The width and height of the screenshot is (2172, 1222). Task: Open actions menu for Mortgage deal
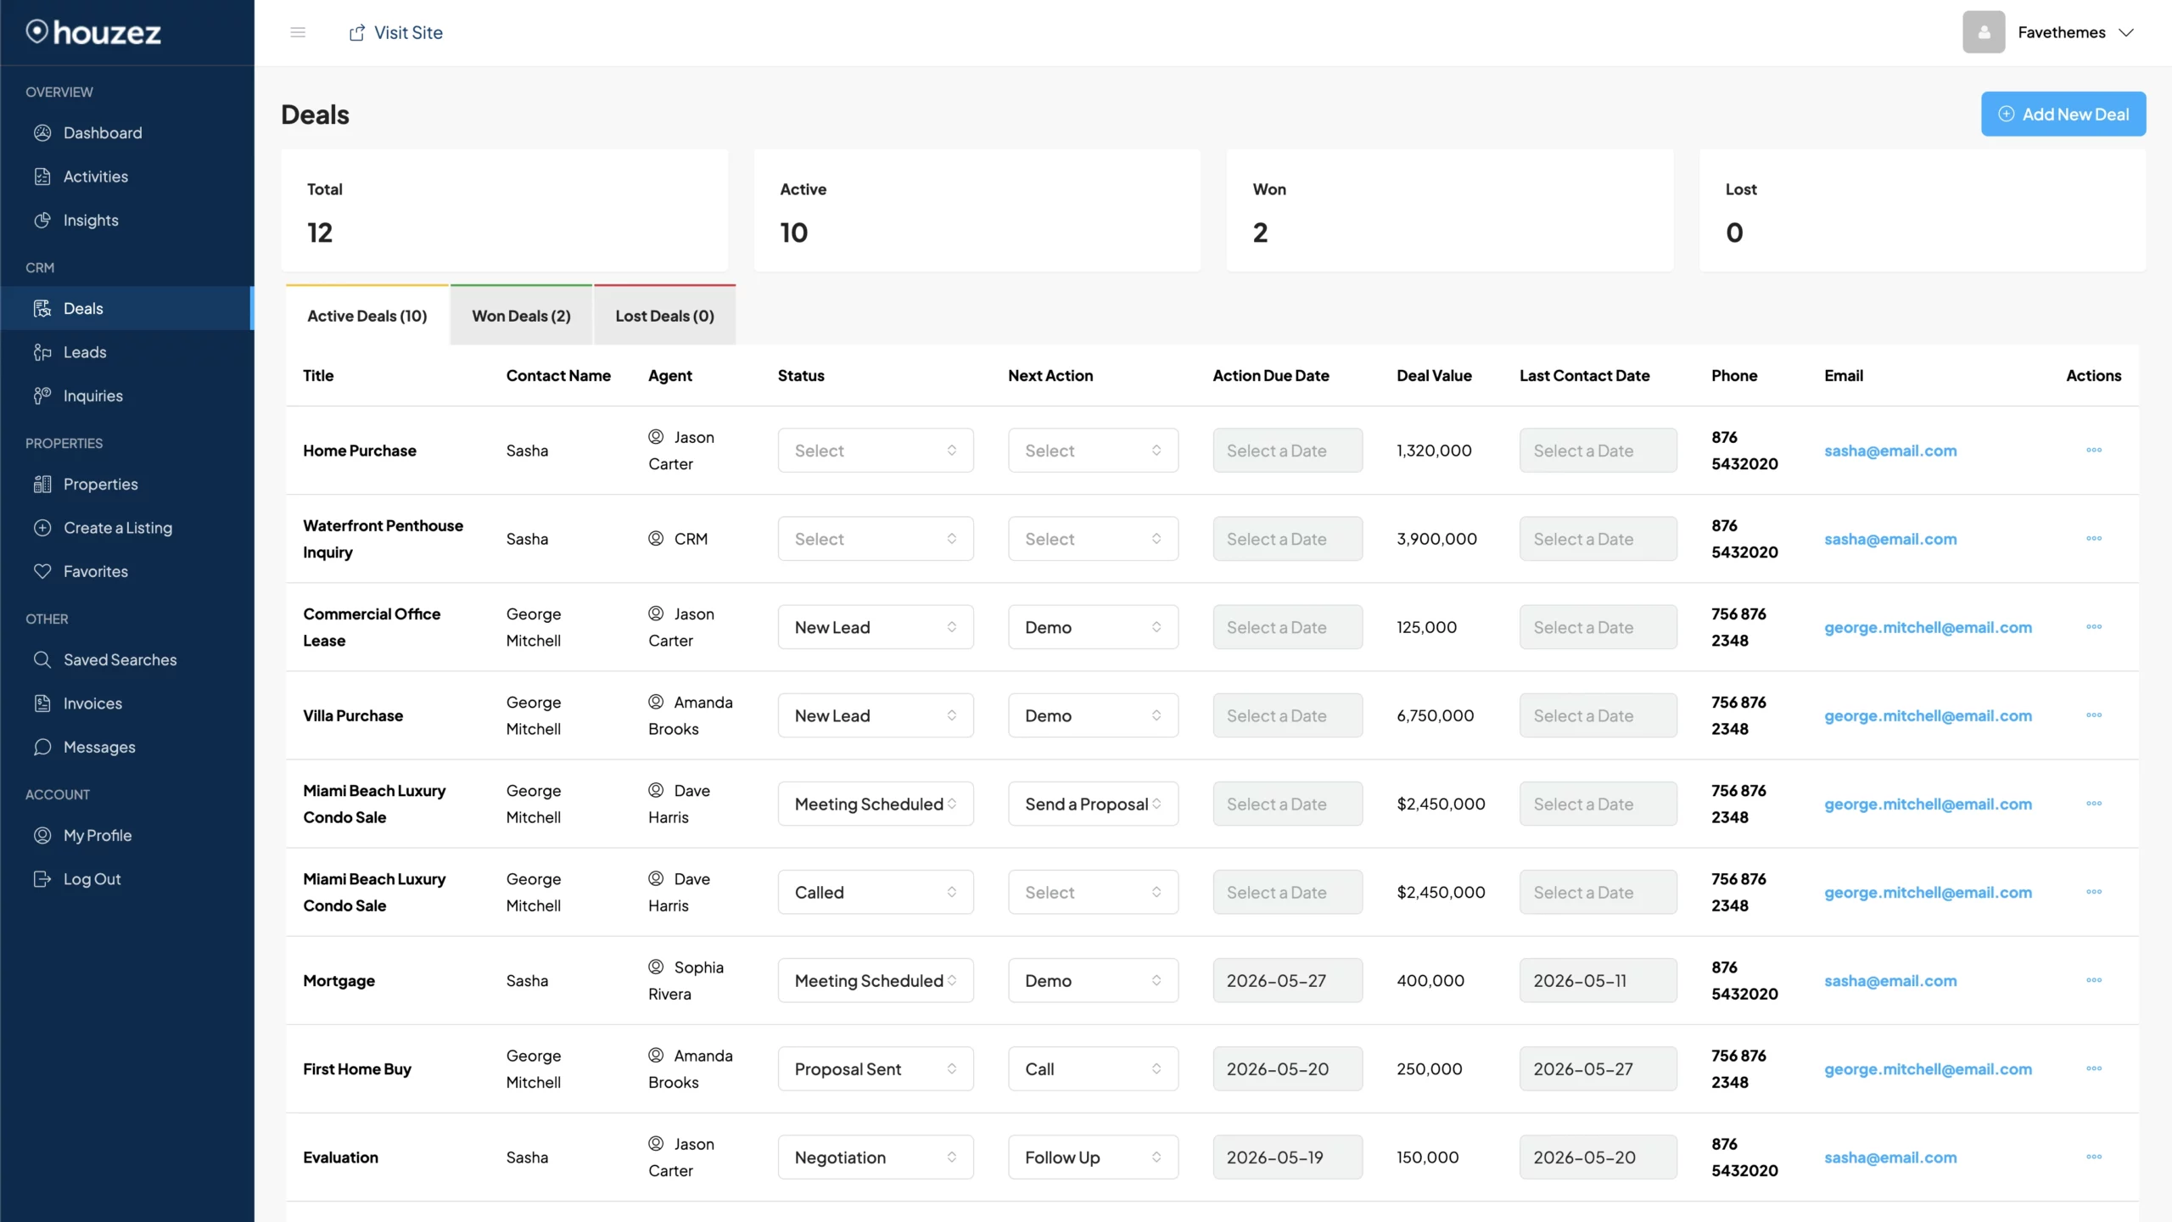(2093, 979)
